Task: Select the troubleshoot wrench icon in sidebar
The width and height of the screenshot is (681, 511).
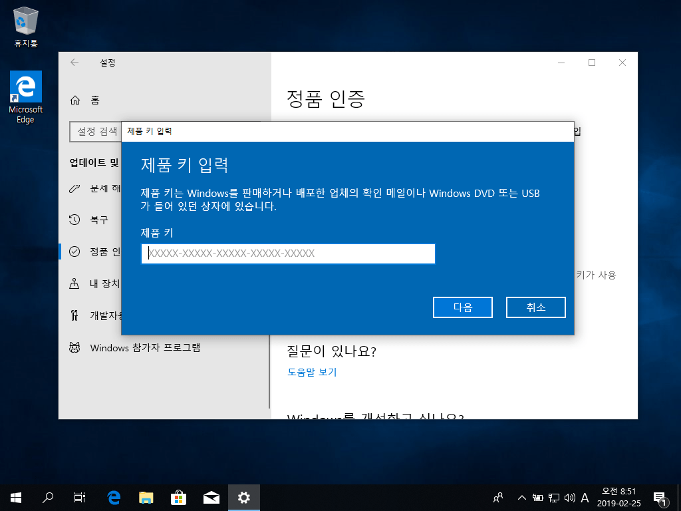Action: (74, 188)
